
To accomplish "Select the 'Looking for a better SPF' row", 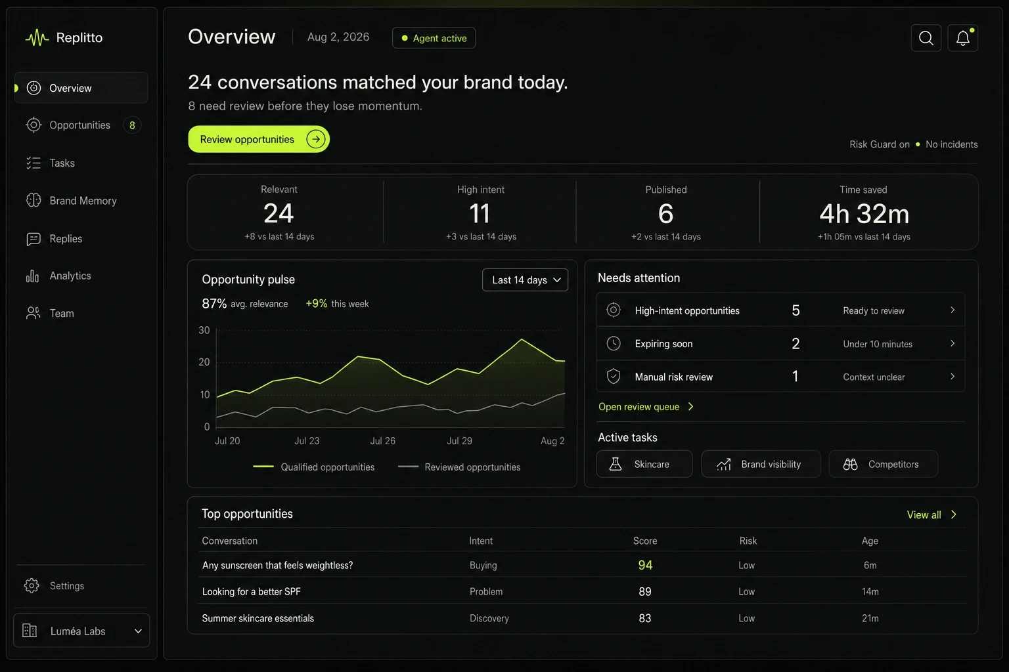I will pyautogui.click(x=582, y=591).
